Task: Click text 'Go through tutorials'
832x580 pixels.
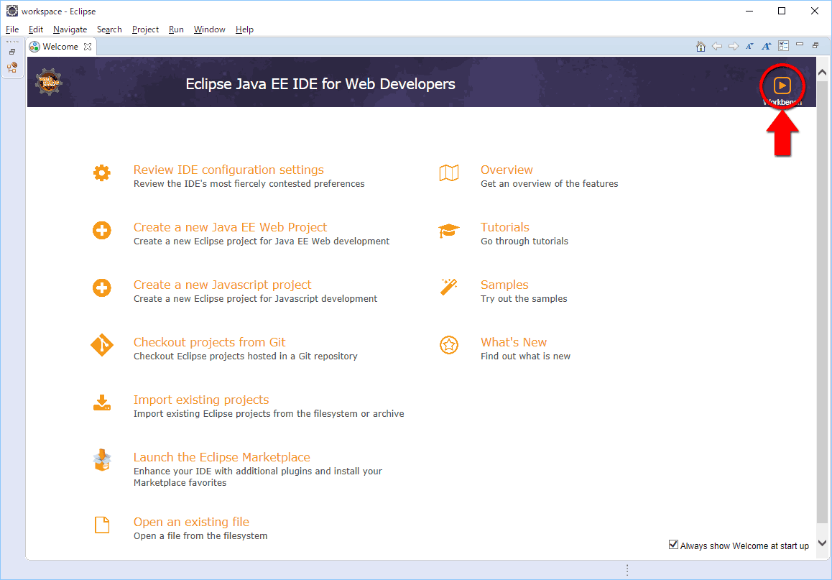Action: [524, 241]
